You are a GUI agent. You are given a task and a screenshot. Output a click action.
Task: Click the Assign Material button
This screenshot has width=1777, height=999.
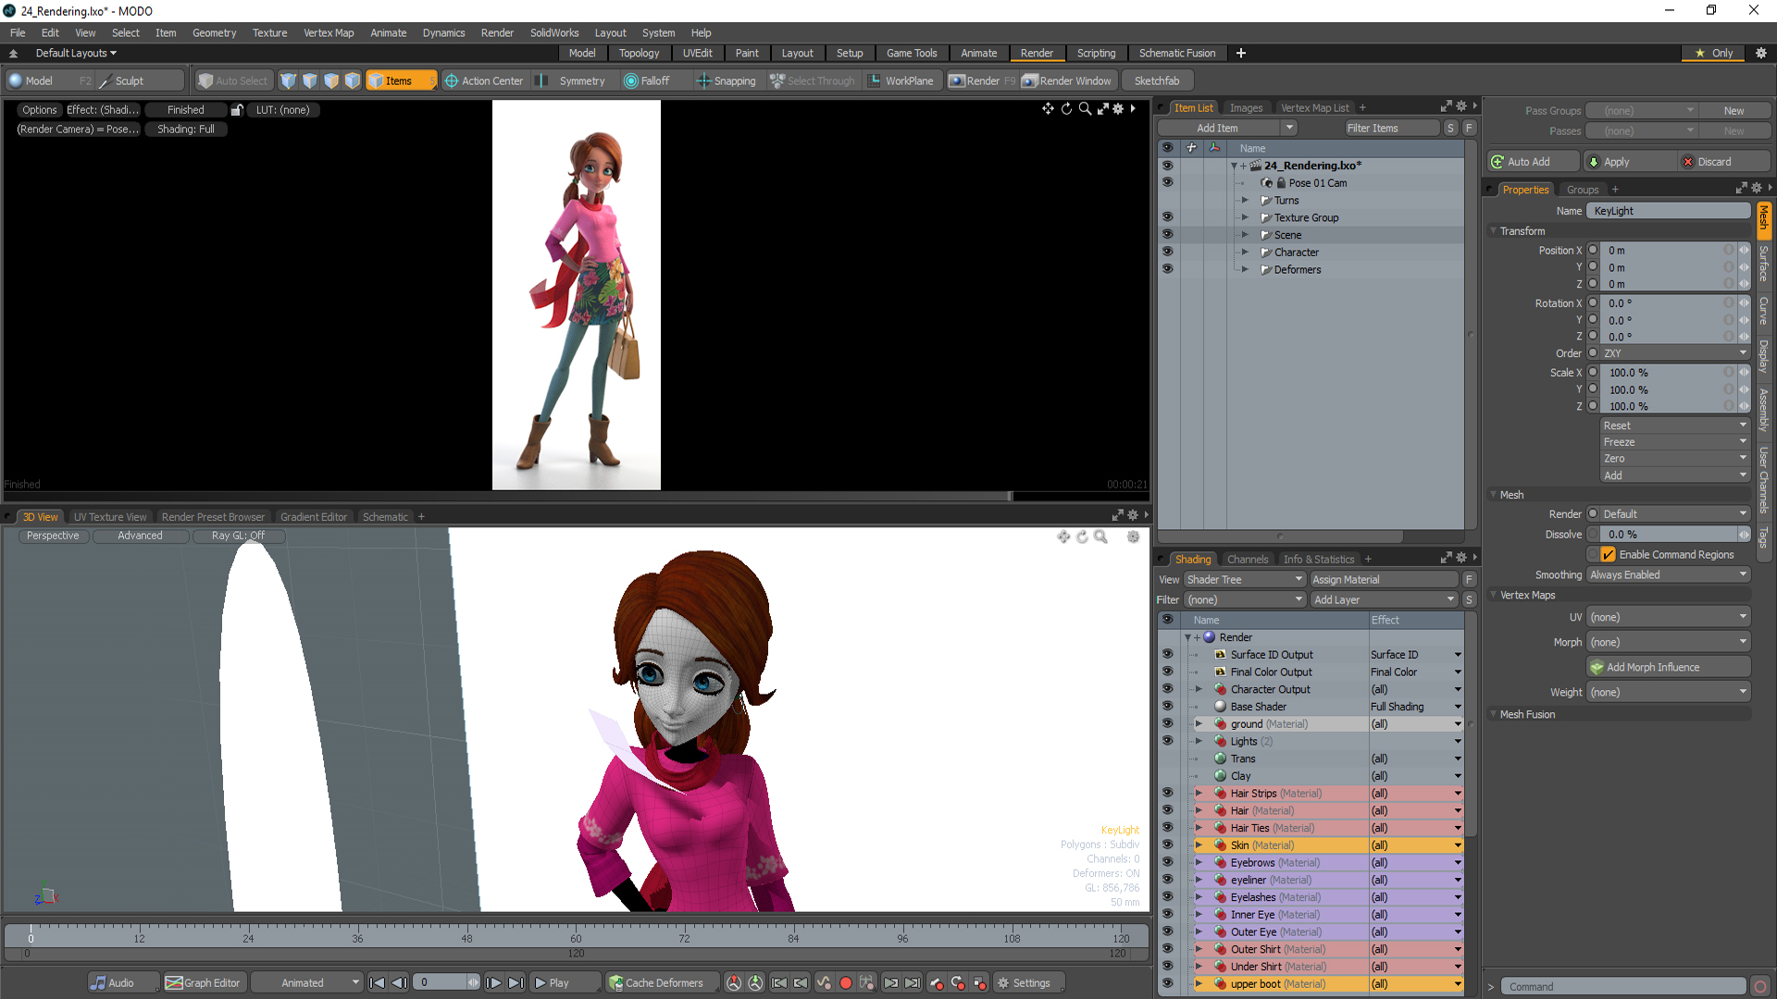pos(1384,580)
